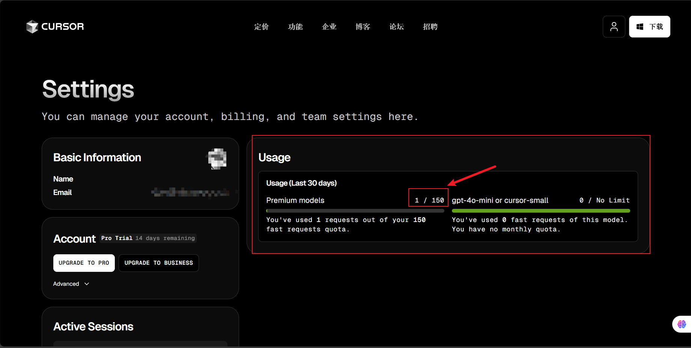Visit the 论坛 forum link
The height and width of the screenshot is (348, 691).
coord(397,27)
